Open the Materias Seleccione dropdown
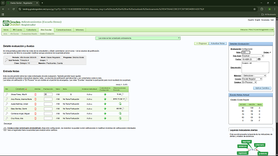This screenshot has height=156, width=278. 254,75
